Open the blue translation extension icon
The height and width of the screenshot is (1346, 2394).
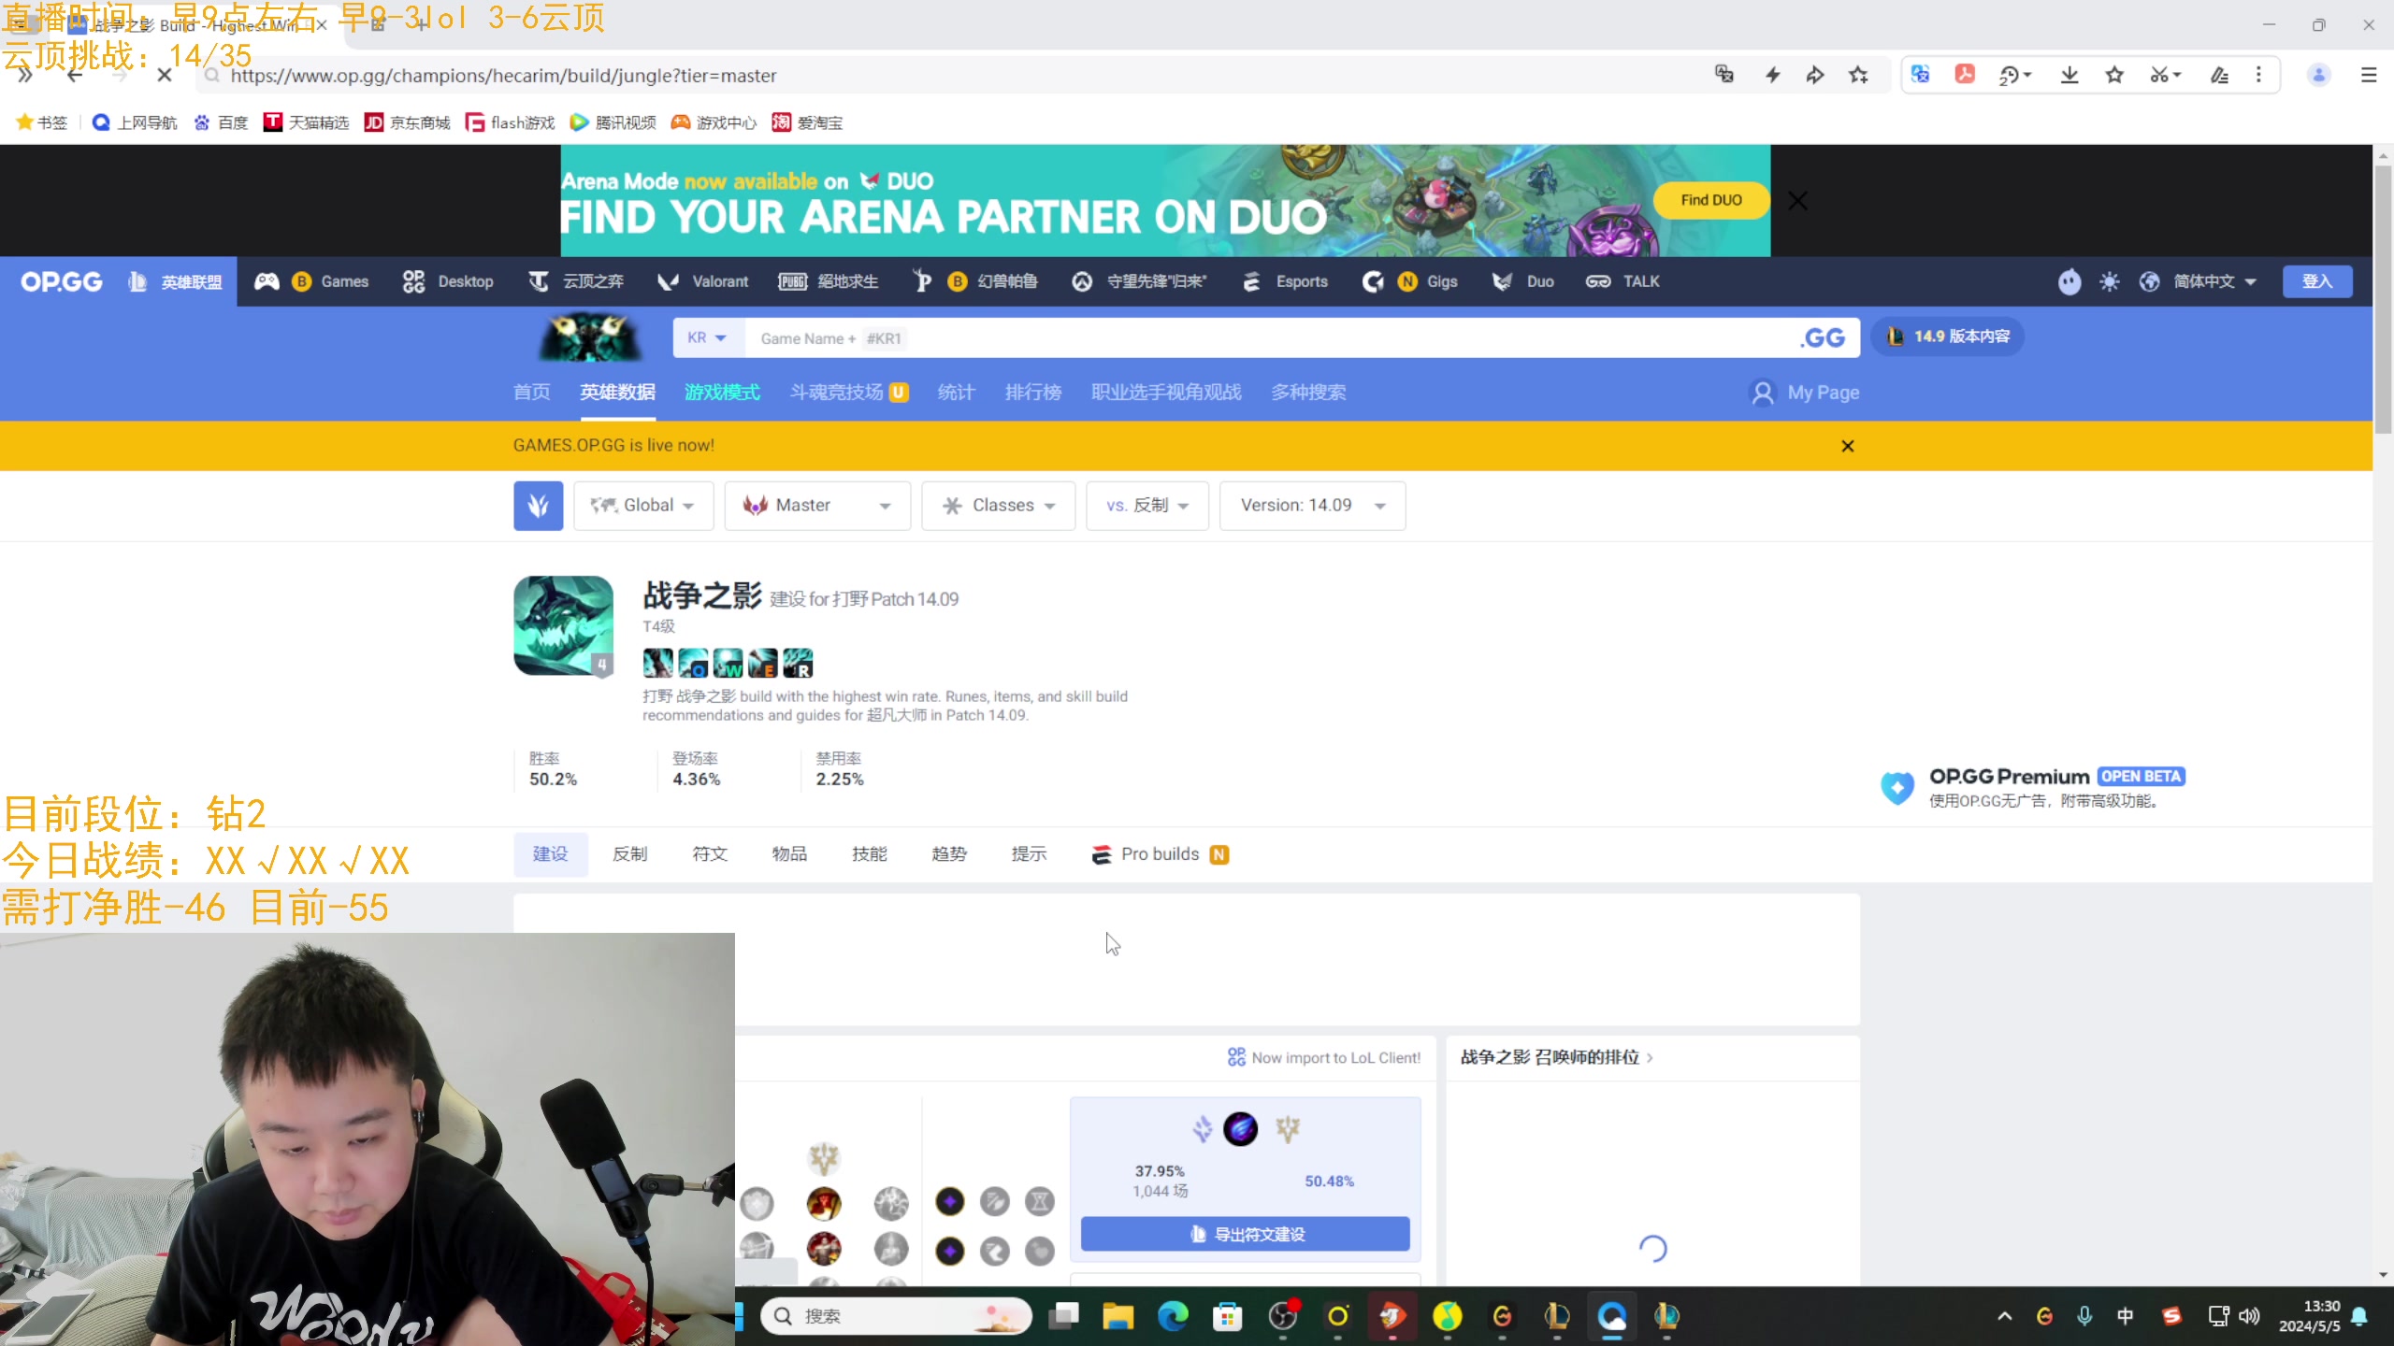(x=1920, y=75)
